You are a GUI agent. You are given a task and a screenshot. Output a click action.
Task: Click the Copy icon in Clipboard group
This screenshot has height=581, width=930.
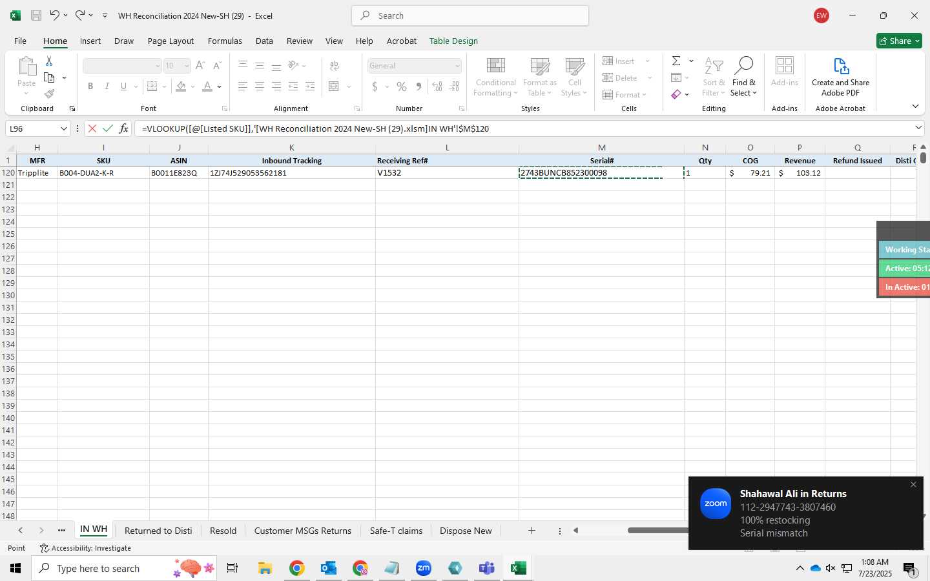[49, 77]
